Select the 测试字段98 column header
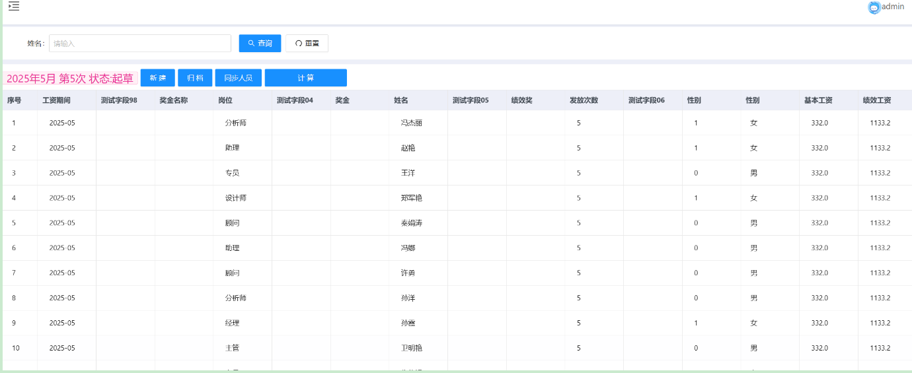This screenshot has width=912, height=373. pyautogui.click(x=119, y=100)
